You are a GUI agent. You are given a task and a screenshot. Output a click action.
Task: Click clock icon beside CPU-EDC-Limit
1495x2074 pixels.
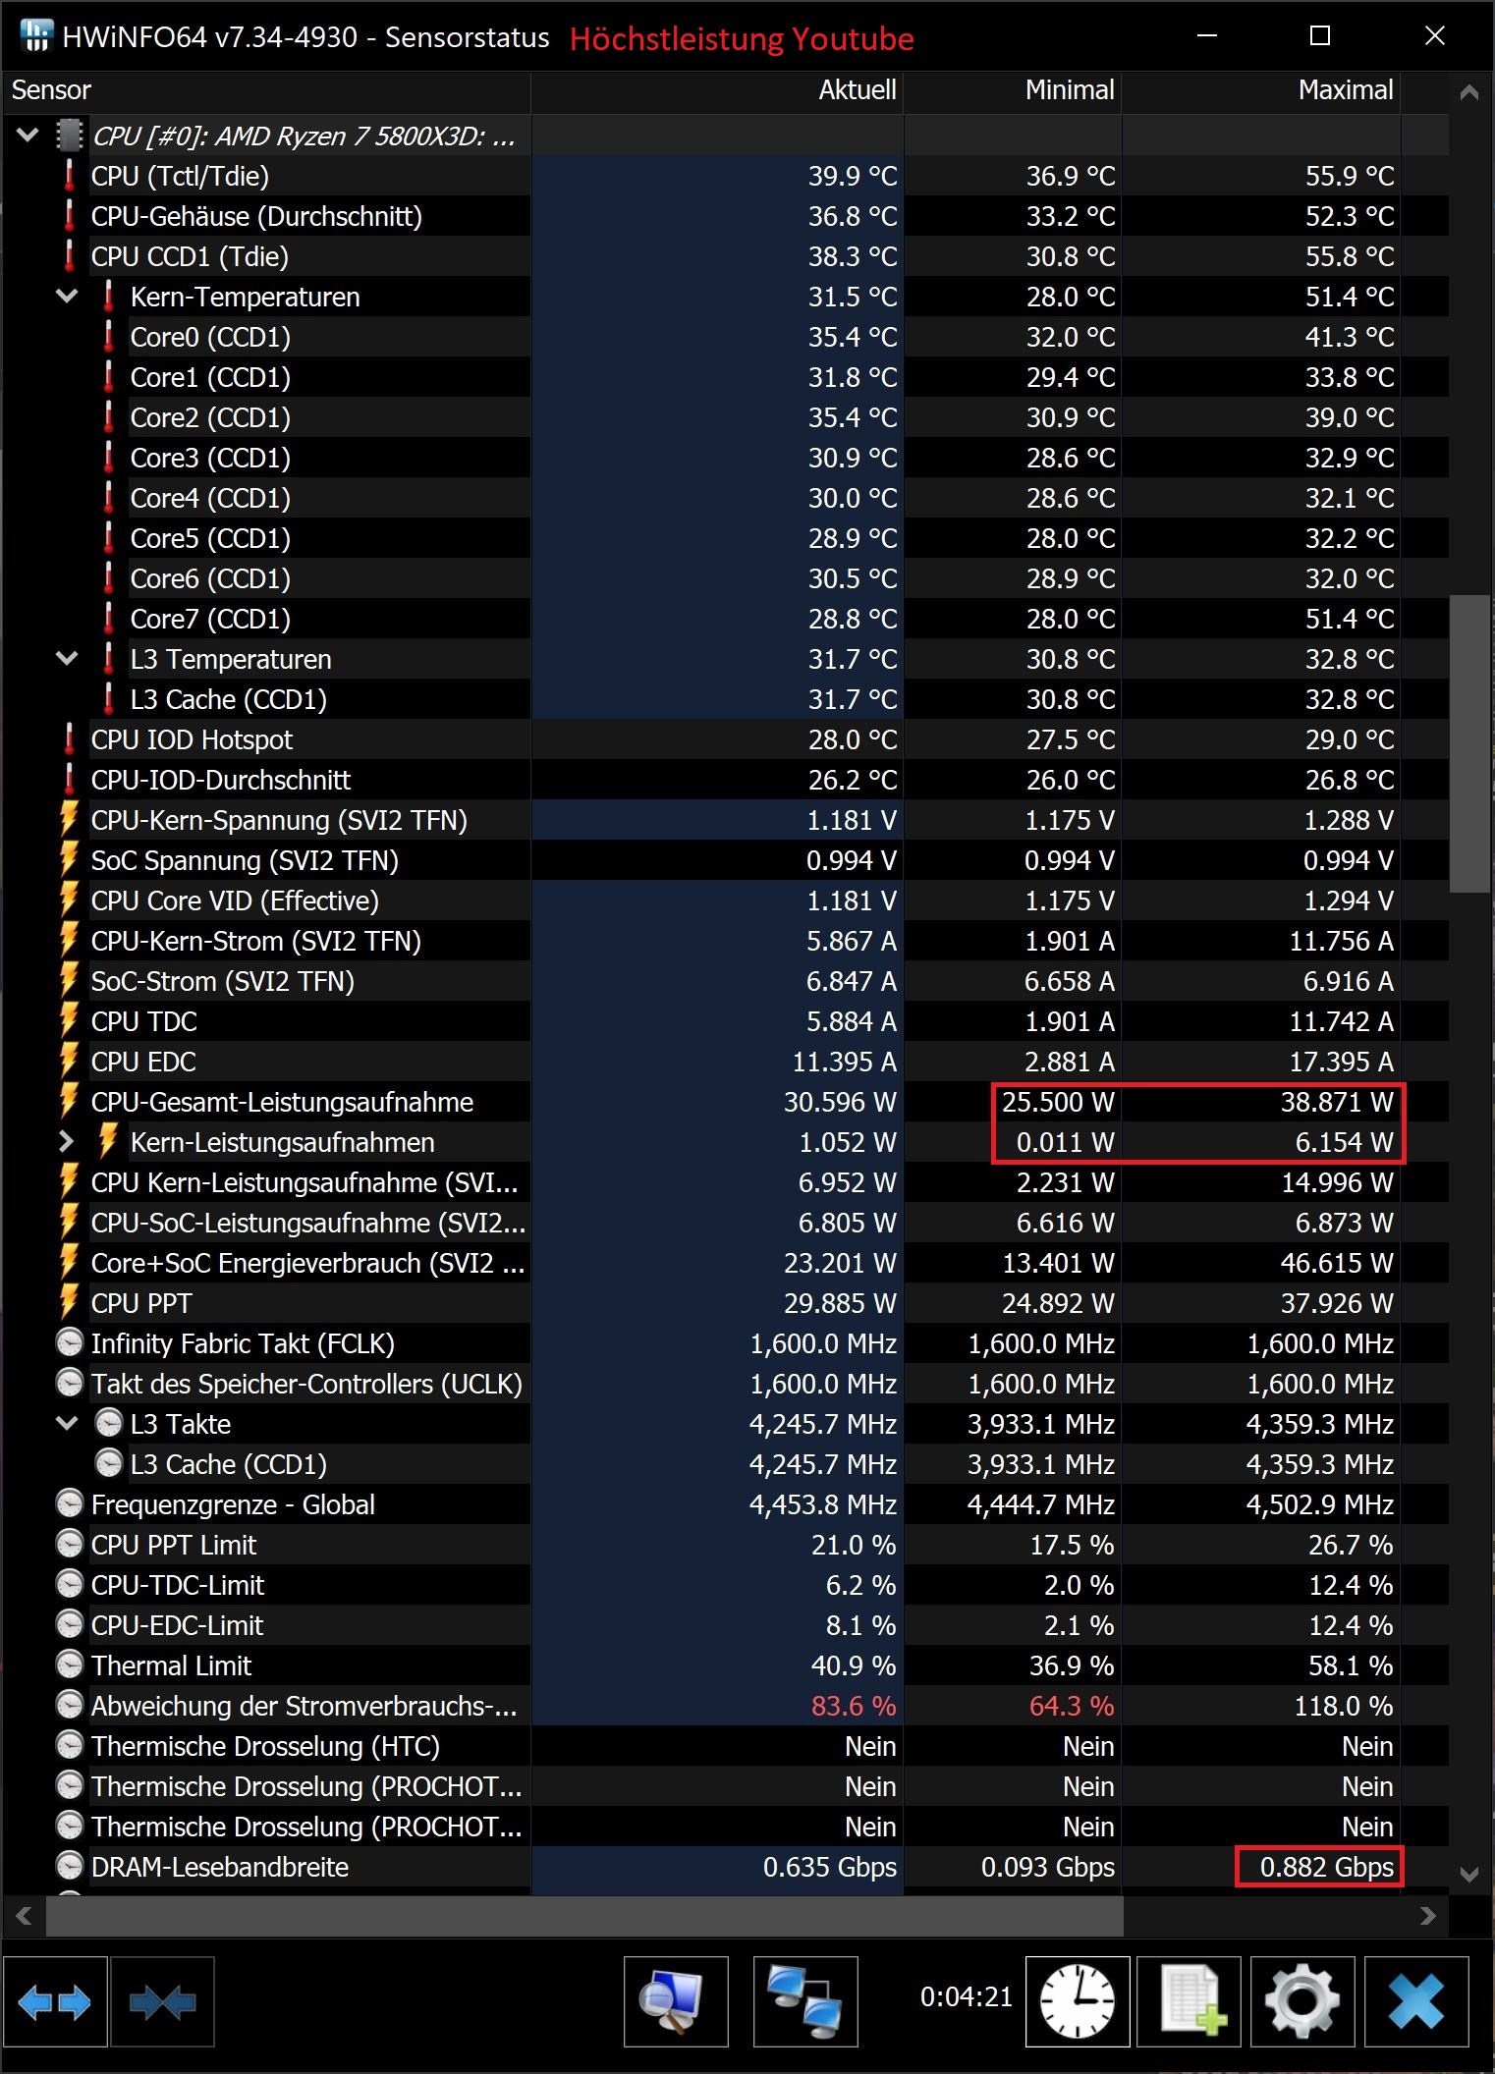pyautogui.click(x=69, y=1625)
